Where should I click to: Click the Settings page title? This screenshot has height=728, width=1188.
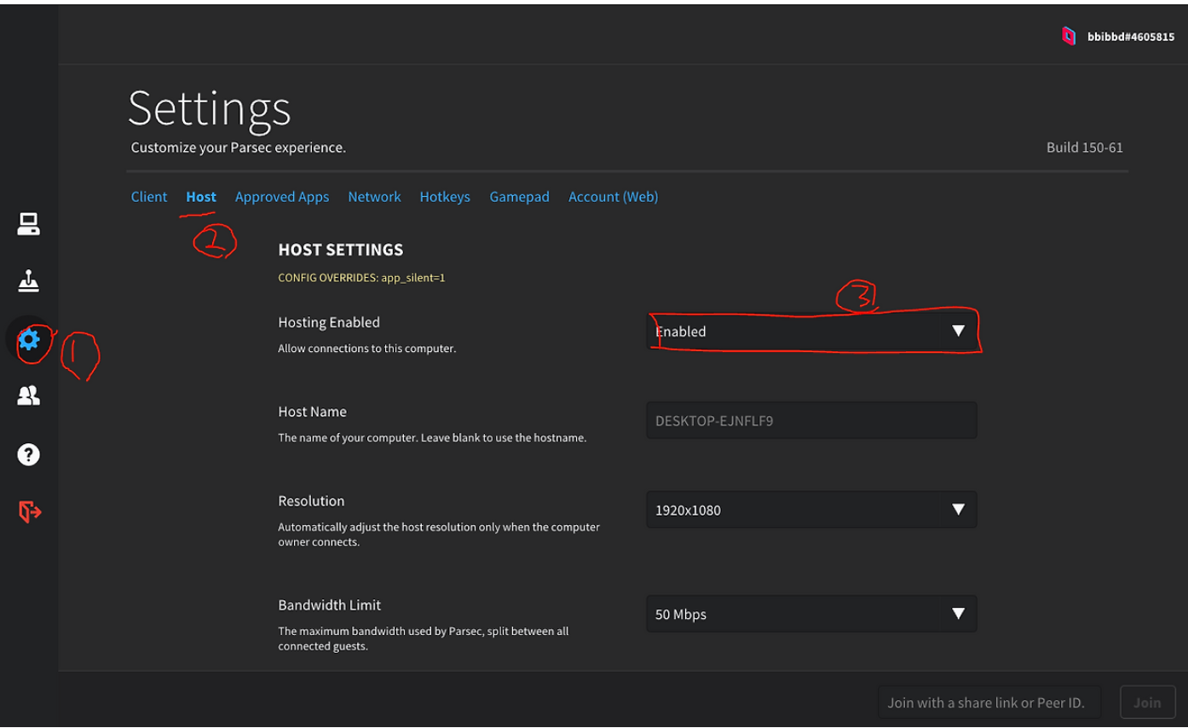210,108
